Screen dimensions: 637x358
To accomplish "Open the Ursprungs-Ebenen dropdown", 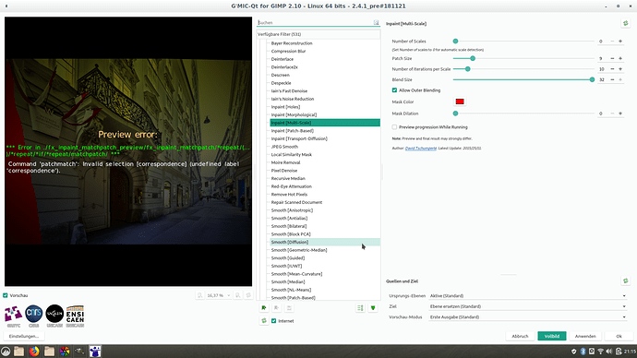I will pyautogui.click(x=528, y=296).
